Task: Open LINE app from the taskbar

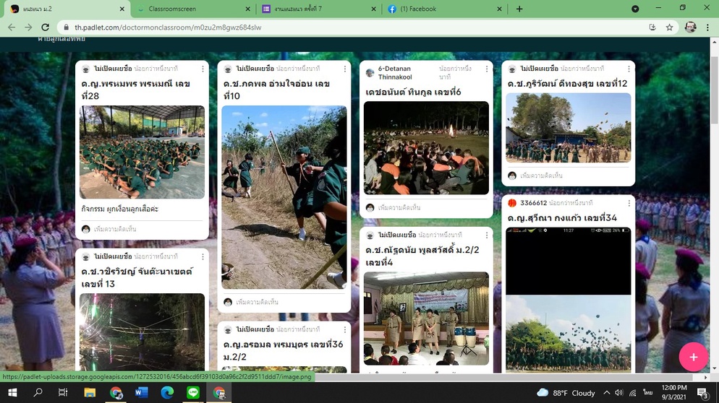Action: (x=193, y=393)
